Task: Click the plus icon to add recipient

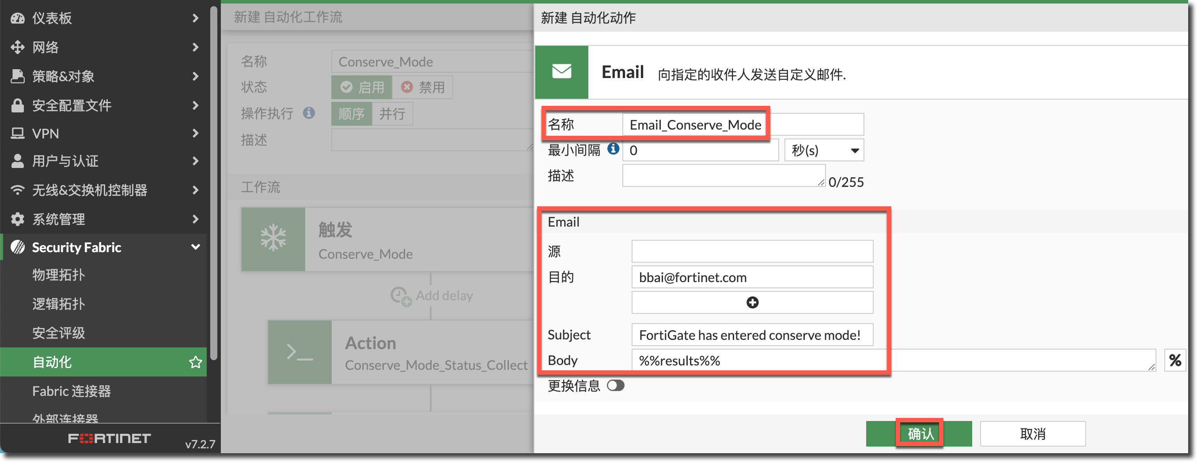Action: click(x=752, y=302)
